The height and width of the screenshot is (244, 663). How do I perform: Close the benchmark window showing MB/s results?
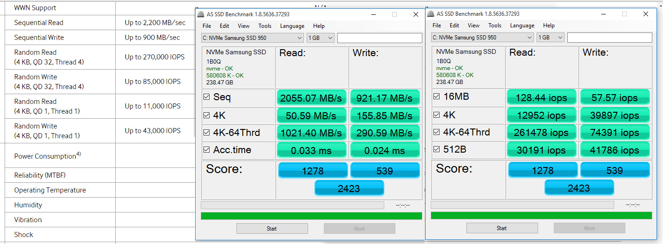pos(416,14)
